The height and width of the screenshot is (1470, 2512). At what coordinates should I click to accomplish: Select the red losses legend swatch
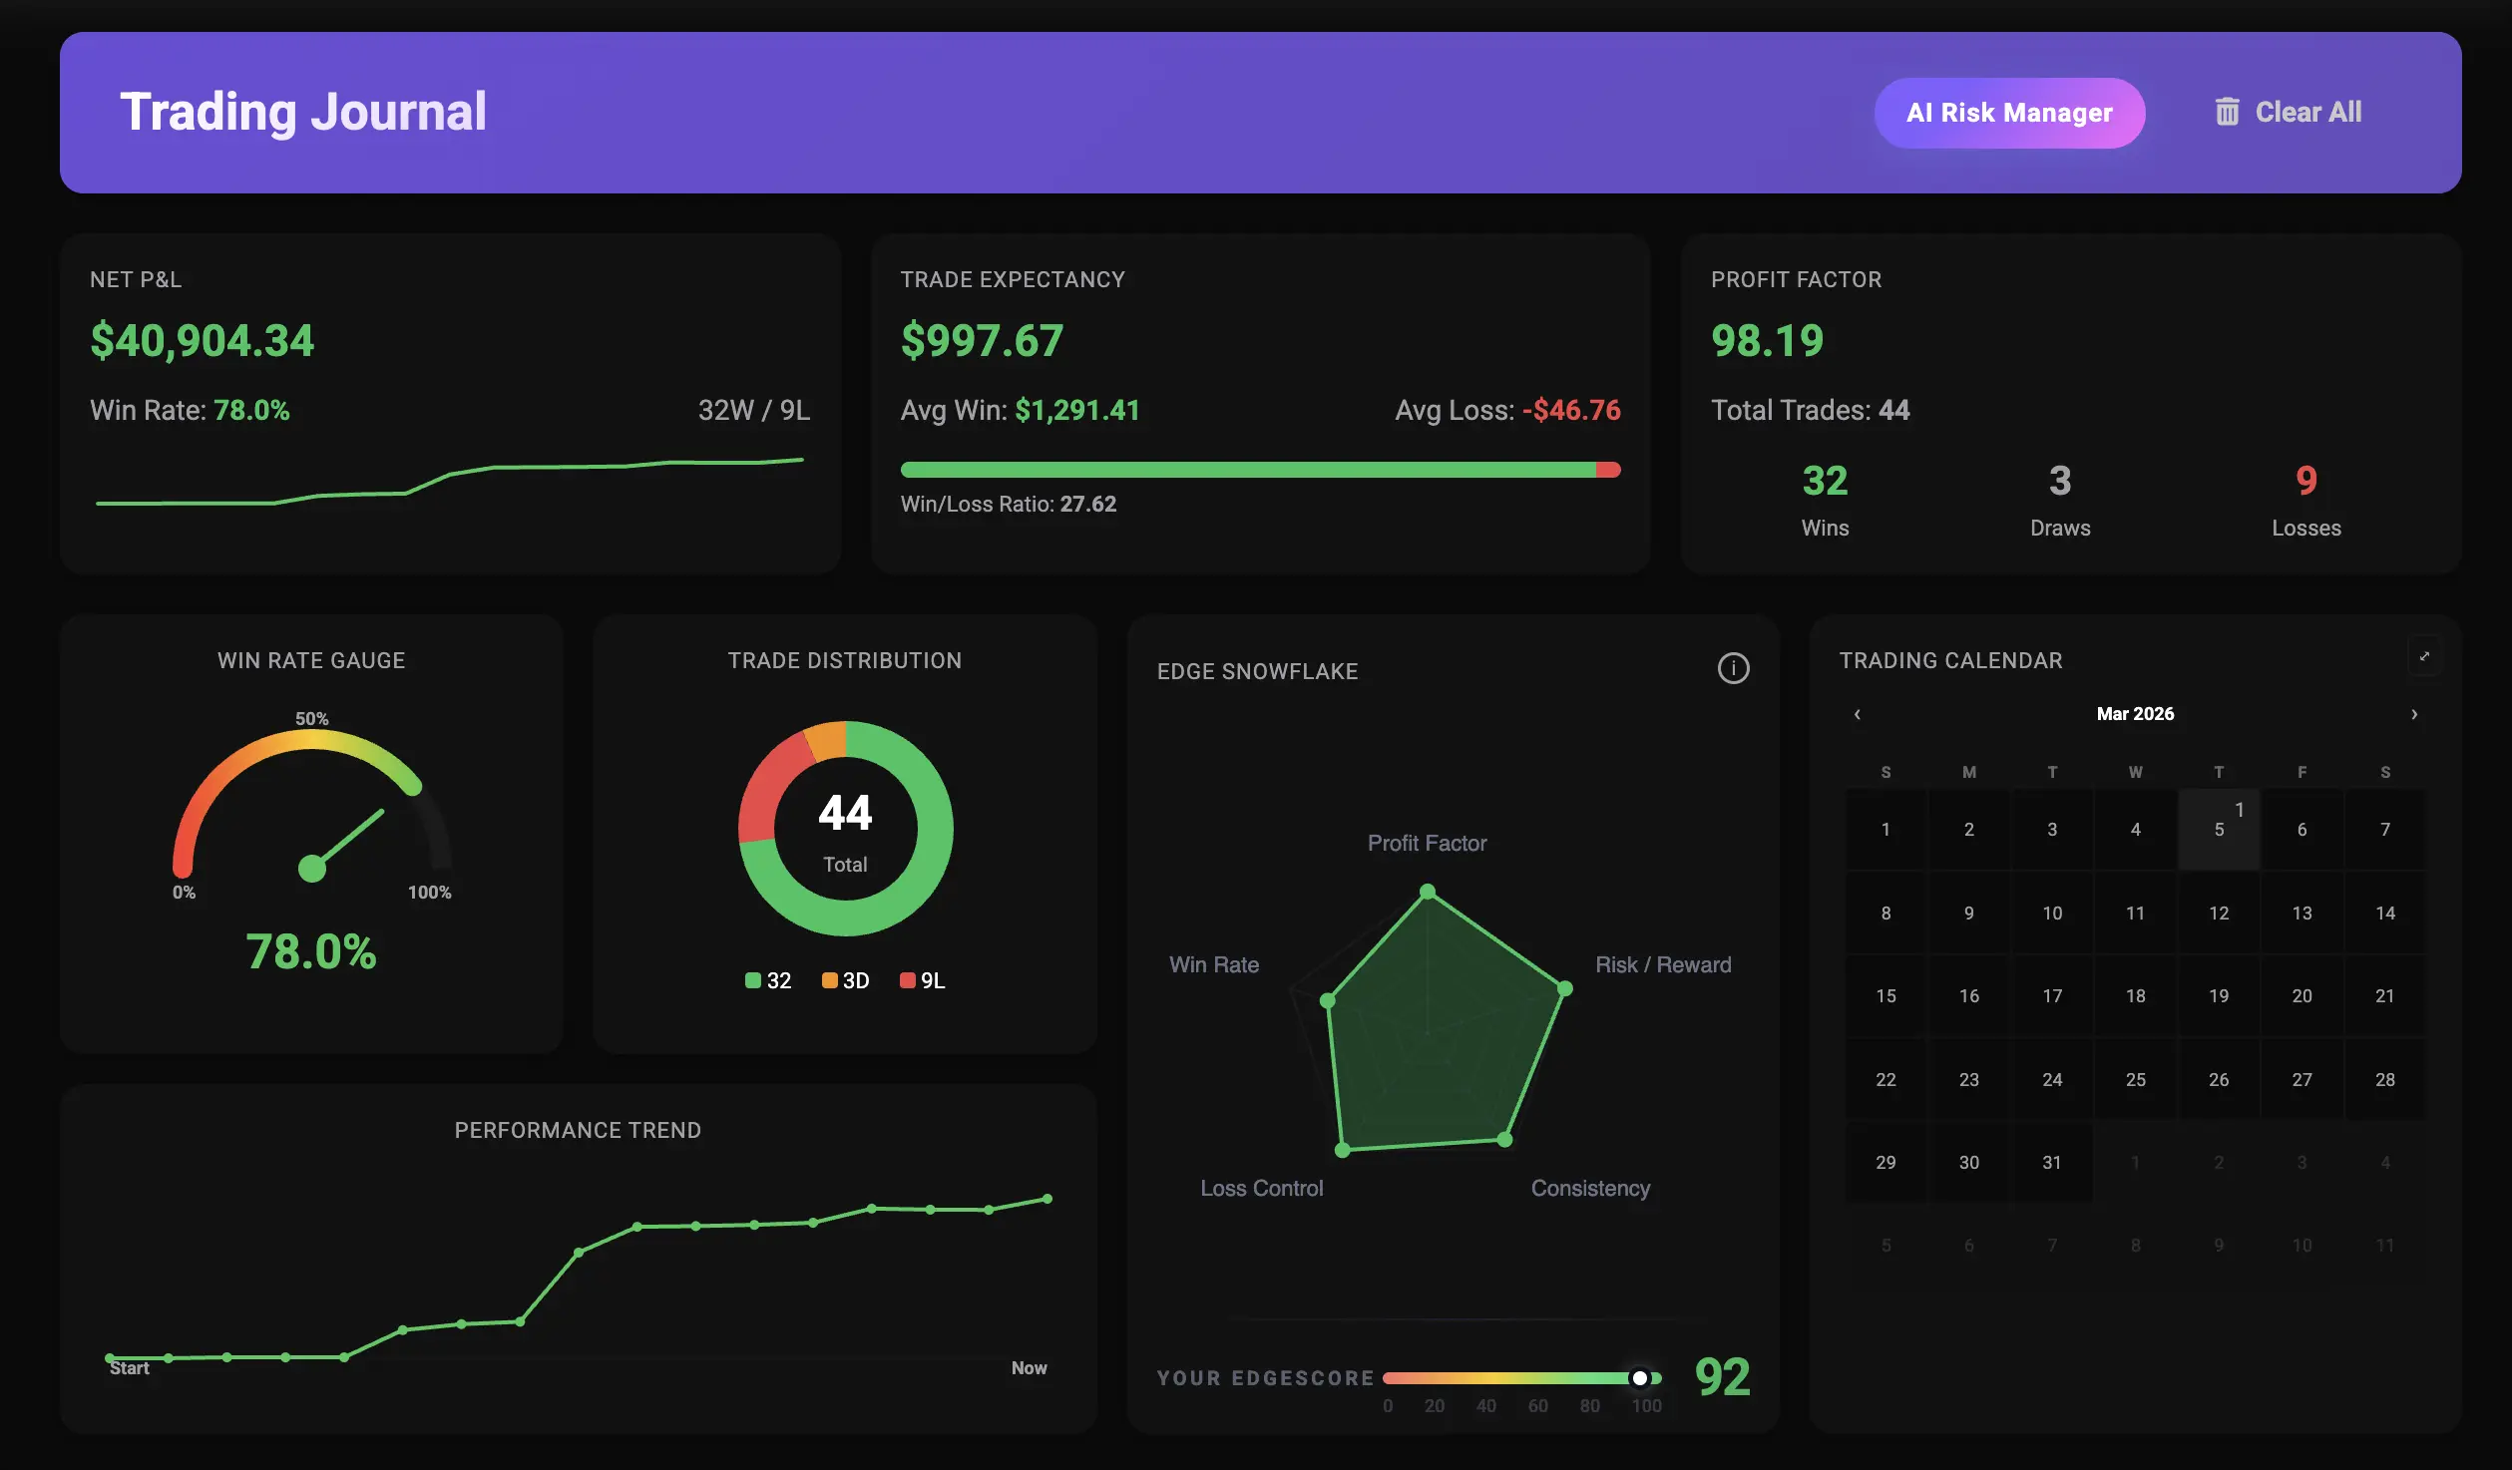tap(907, 979)
